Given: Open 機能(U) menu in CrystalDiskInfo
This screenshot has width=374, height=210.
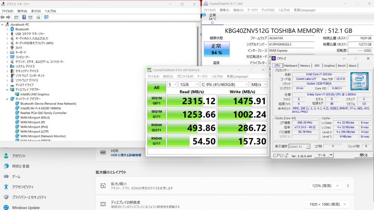Looking at the screenshot, I should coord(238,10).
